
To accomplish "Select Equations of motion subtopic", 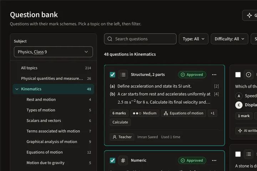I will (54, 152).
